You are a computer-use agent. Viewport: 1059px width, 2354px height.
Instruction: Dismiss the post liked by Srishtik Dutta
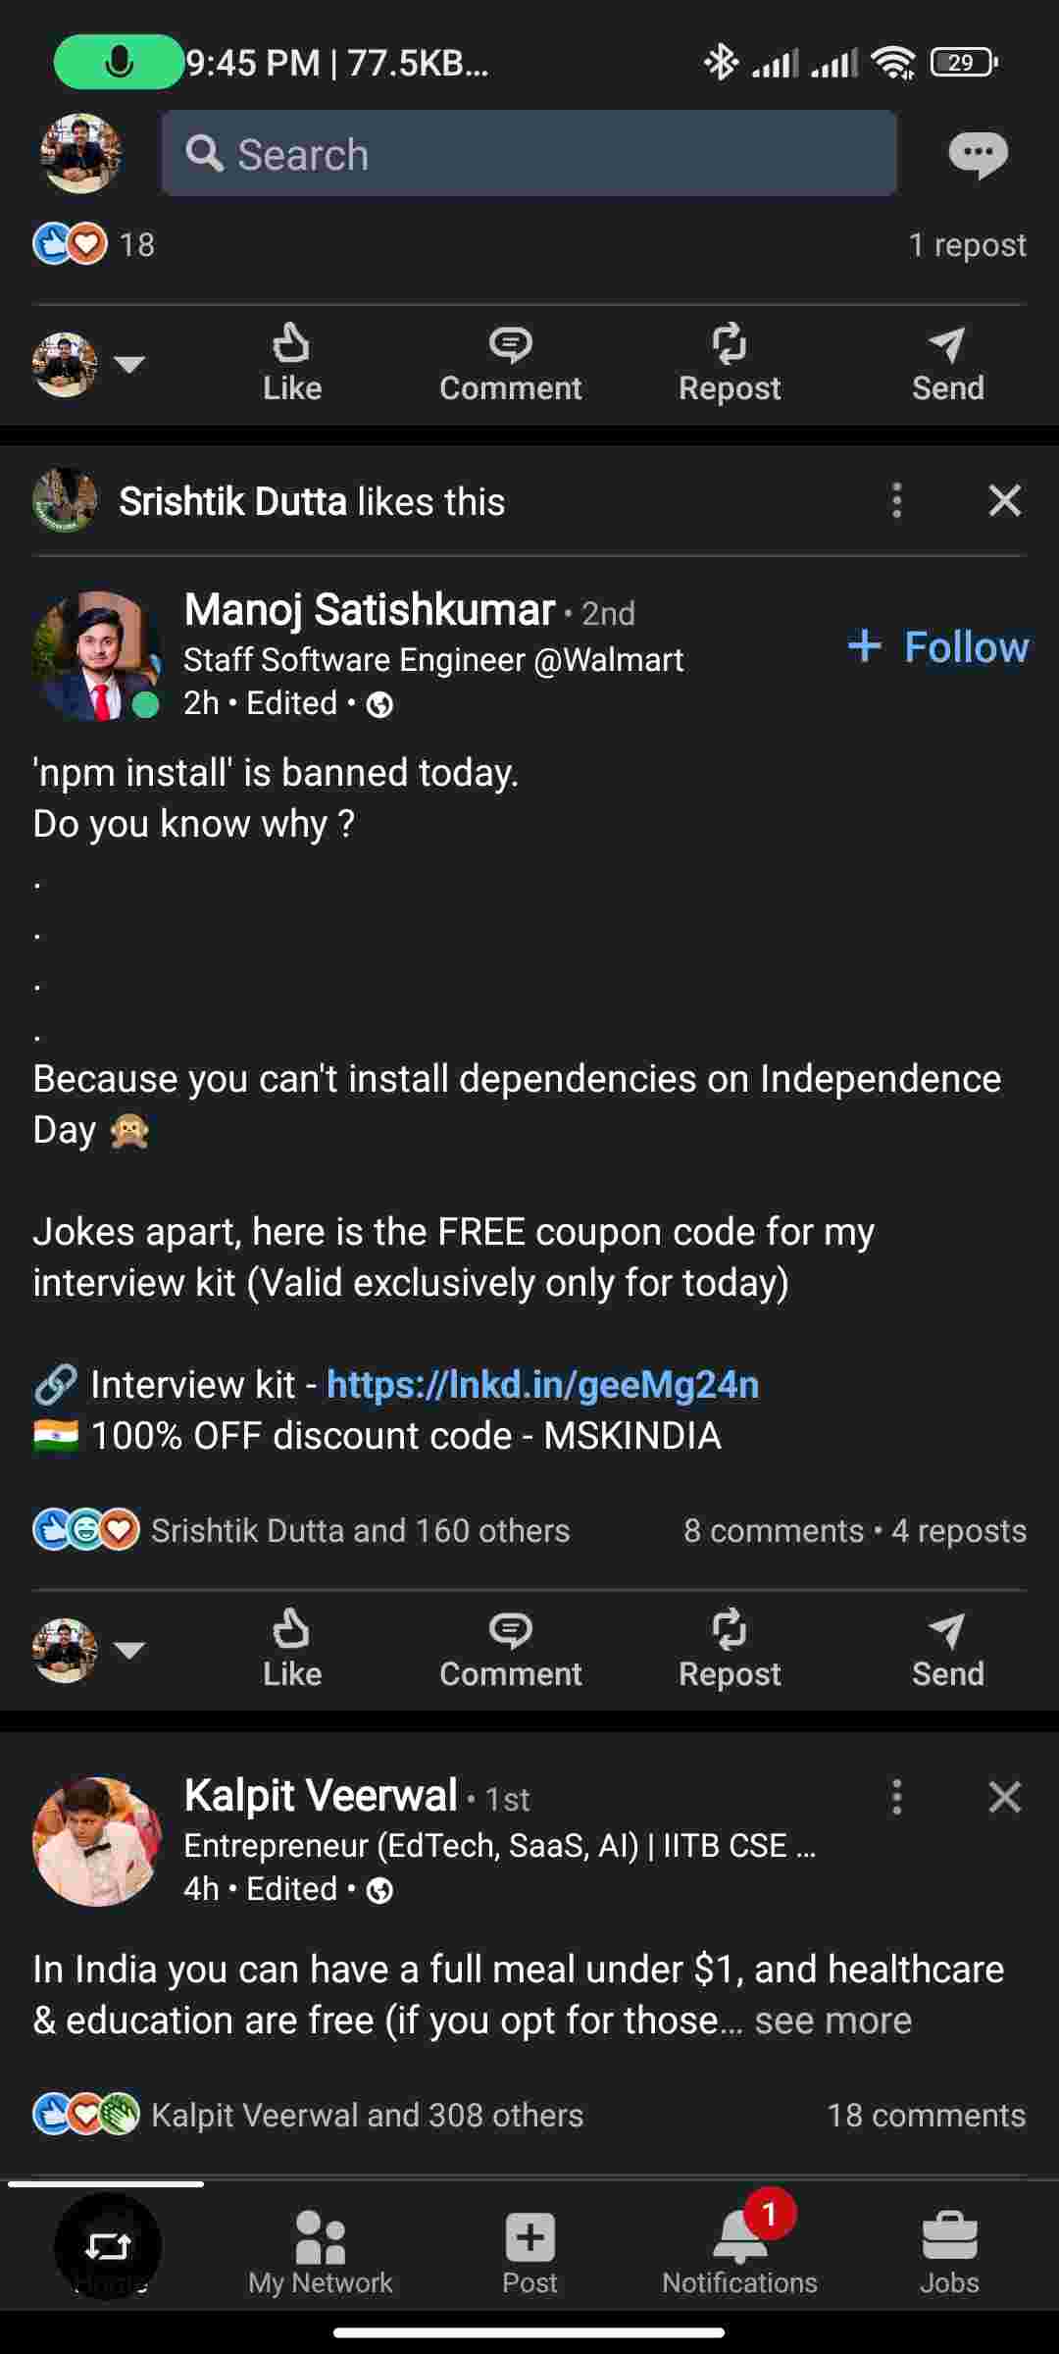pyautogui.click(x=1005, y=501)
